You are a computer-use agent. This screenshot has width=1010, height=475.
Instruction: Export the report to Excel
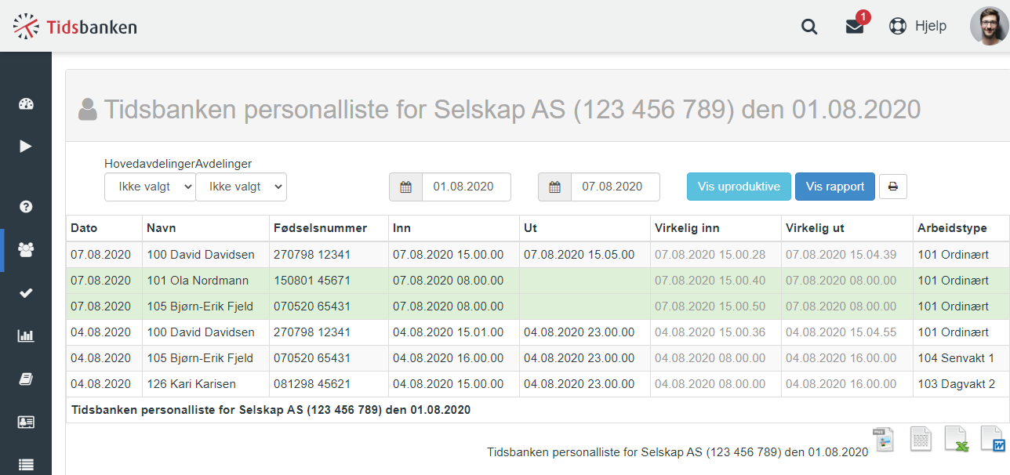[x=957, y=440]
